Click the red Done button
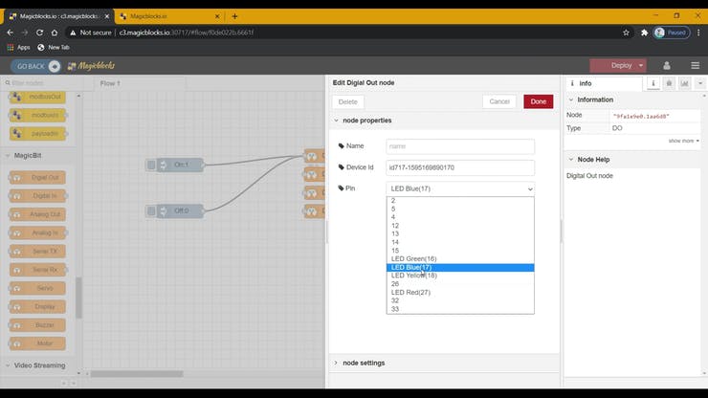 click(x=539, y=101)
